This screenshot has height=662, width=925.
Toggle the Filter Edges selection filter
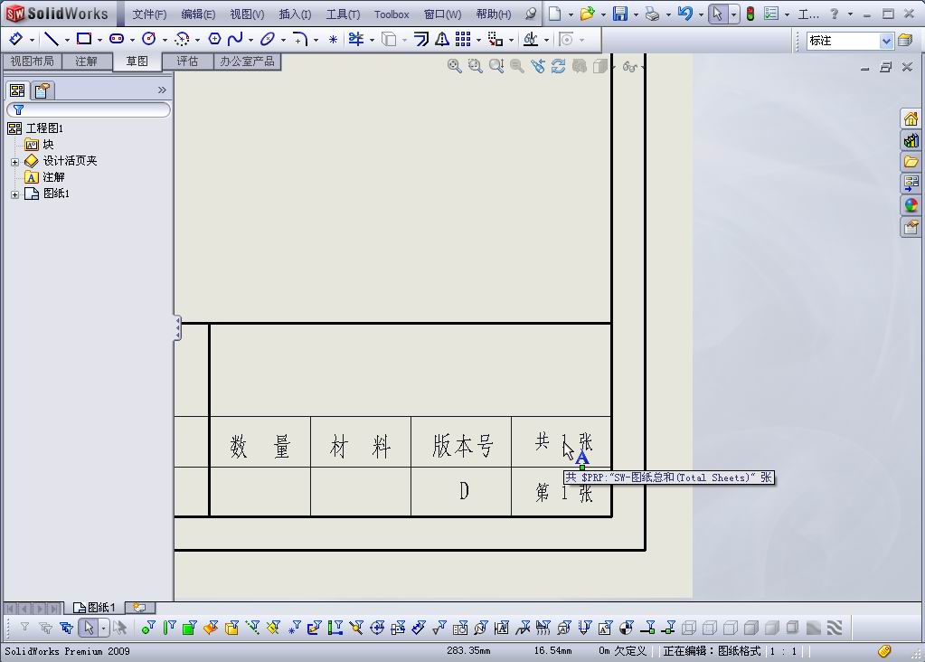tap(169, 628)
